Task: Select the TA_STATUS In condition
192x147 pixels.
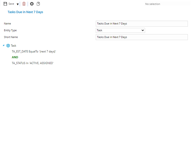Action: 32,63
